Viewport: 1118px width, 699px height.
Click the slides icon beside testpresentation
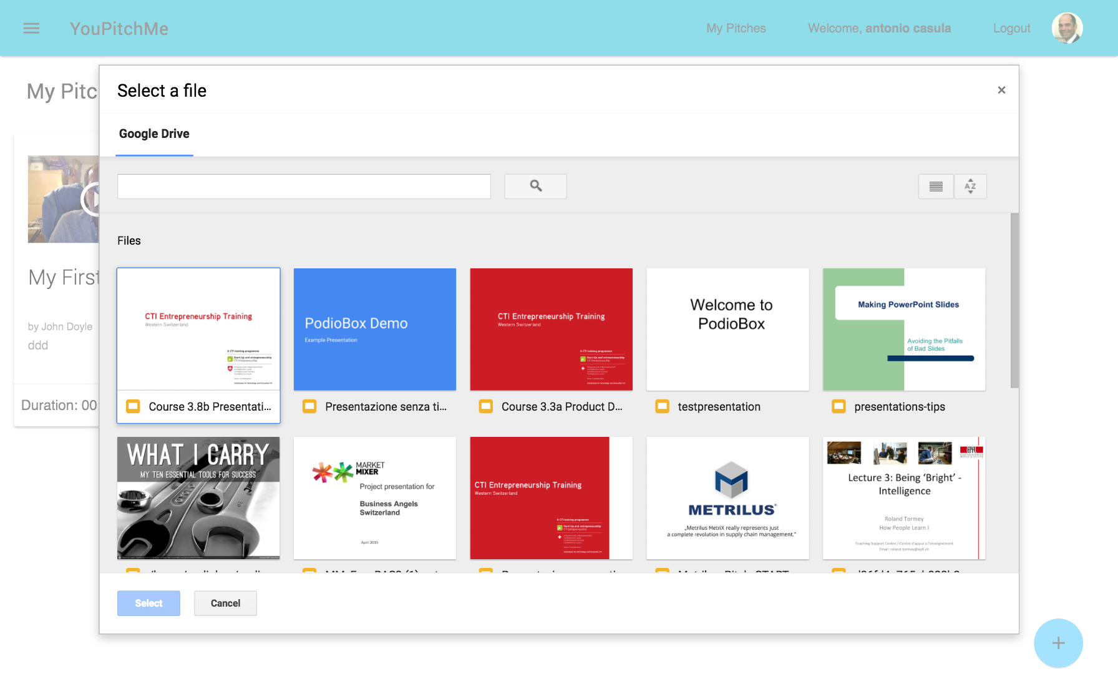663,406
